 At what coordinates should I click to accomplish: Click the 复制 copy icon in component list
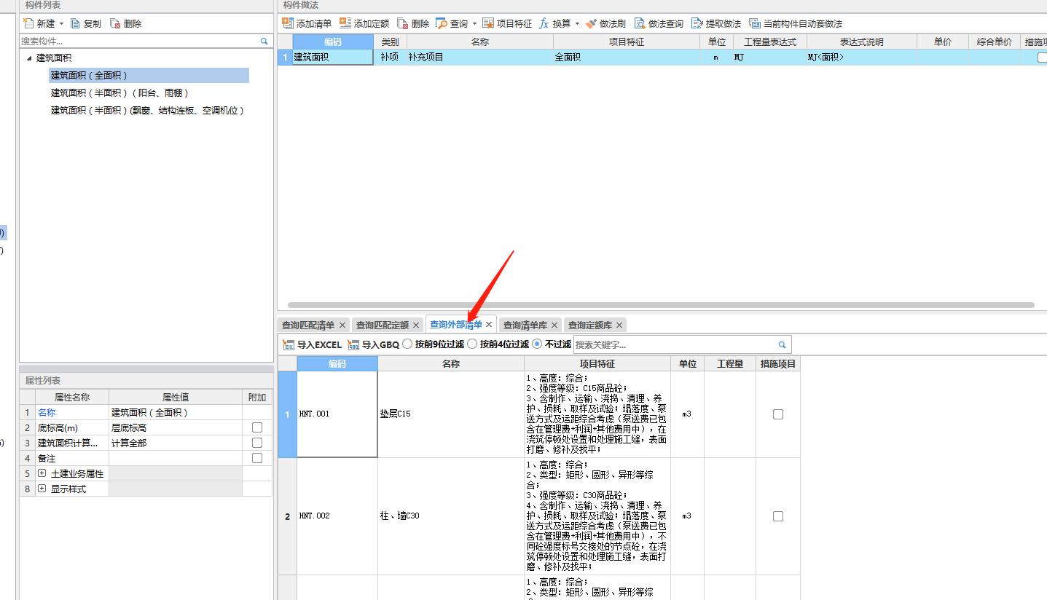click(x=75, y=23)
